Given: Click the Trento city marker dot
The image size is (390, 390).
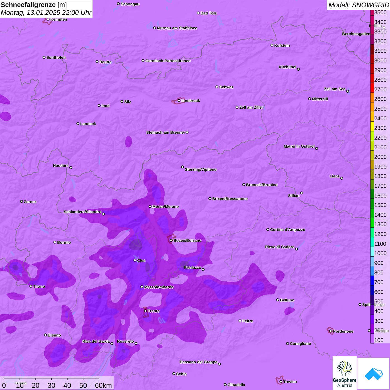Looking at the screenshot, I should click(145, 311).
